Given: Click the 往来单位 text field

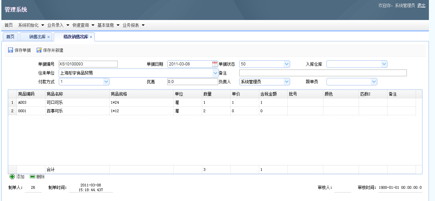Looking at the screenshot, I should [135, 73].
